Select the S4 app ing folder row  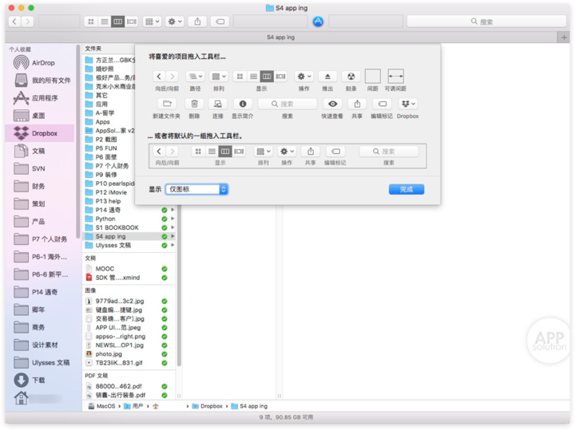129,237
